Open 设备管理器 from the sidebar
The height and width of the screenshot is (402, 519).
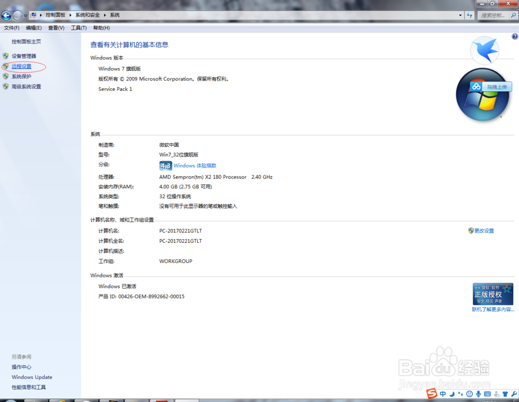click(24, 56)
